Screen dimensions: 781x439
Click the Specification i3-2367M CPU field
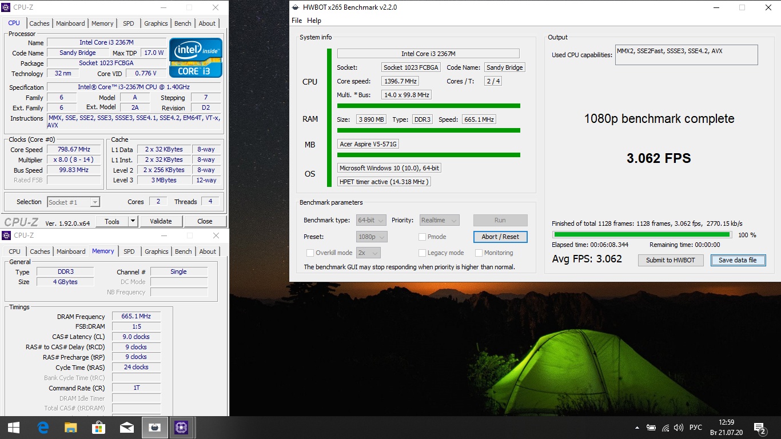point(134,87)
